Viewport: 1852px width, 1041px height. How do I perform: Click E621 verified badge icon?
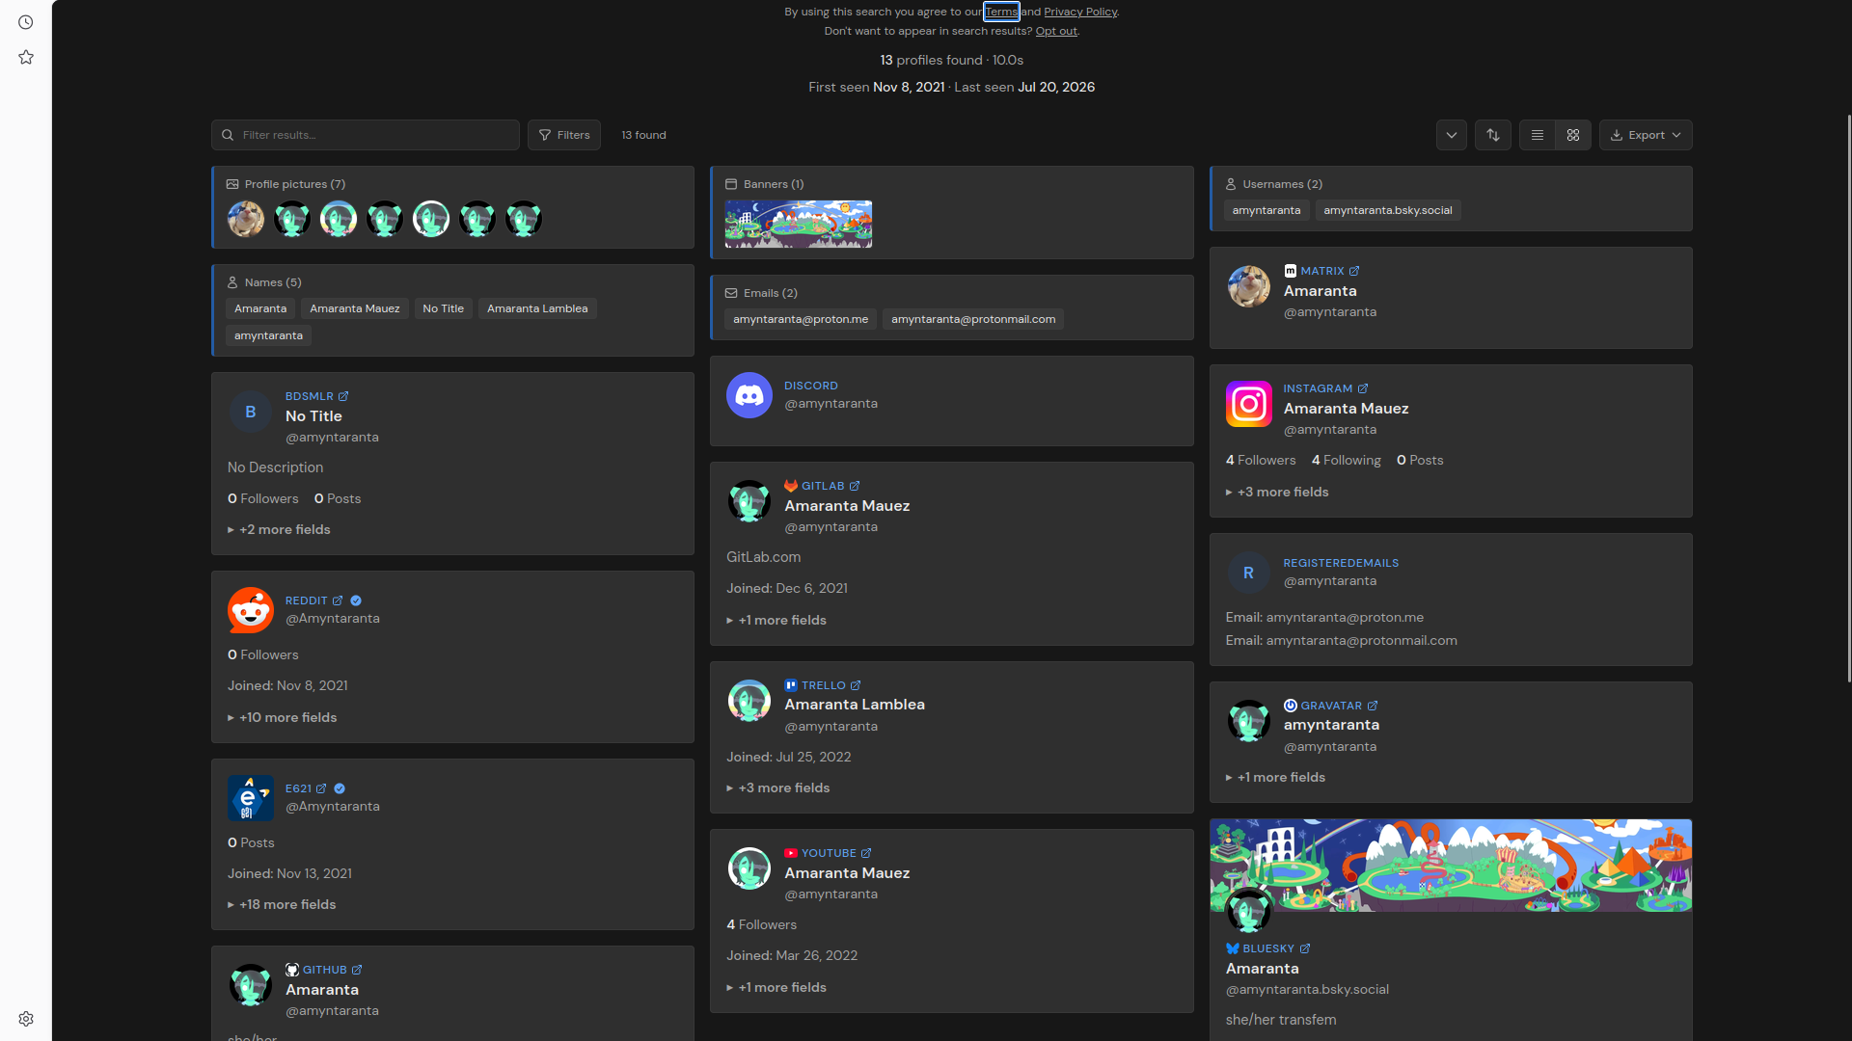(x=340, y=788)
